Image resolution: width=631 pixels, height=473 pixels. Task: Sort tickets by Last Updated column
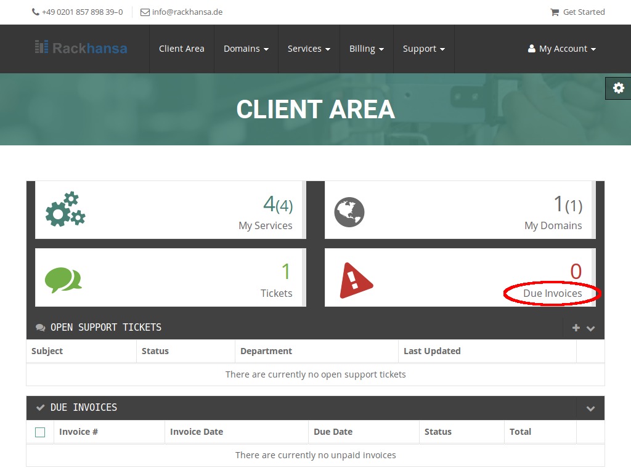tap(432, 351)
